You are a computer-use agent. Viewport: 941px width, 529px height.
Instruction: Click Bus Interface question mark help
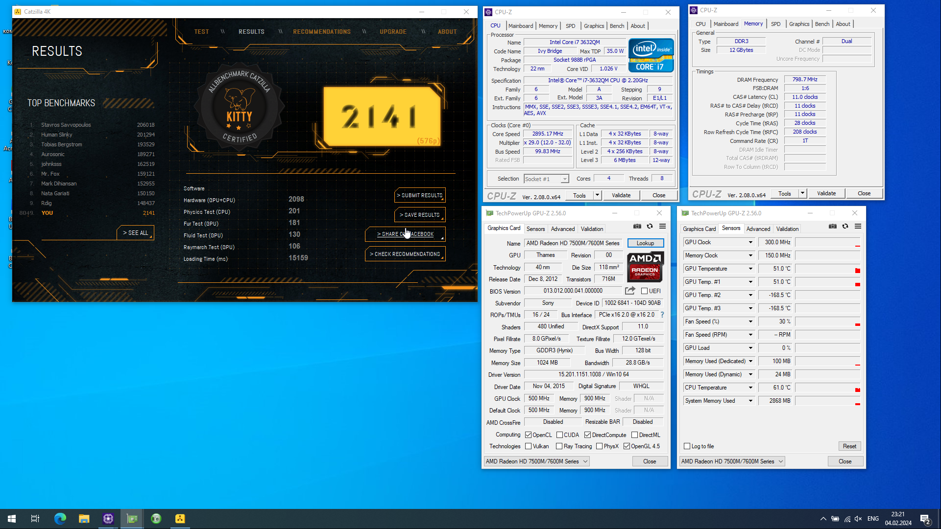[x=662, y=315]
